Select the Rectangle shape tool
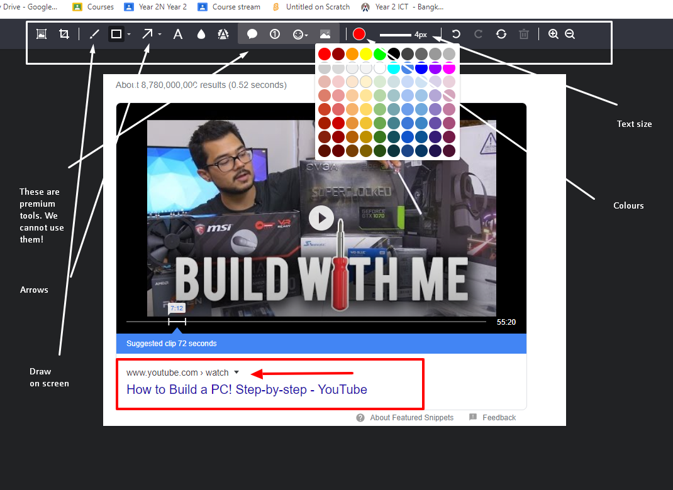673x490 pixels. pyautogui.click(x=116, y=34)
